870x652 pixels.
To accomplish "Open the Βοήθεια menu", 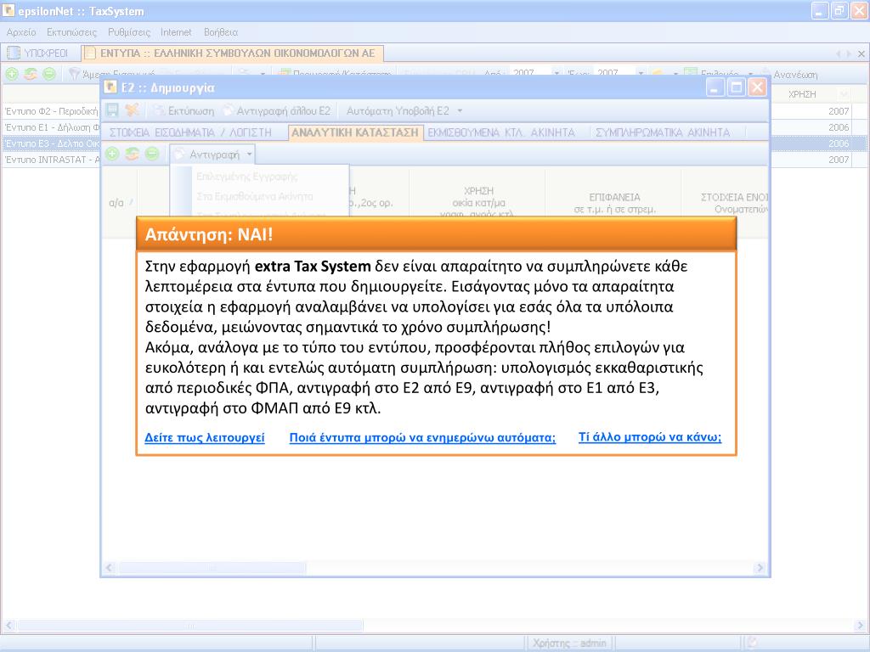I will coord(221,32).
